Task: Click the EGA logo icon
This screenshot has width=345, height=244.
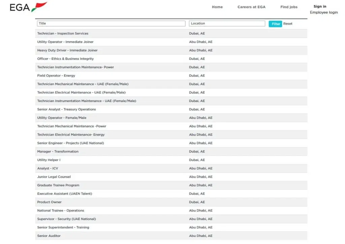Action: pos(28,7)
